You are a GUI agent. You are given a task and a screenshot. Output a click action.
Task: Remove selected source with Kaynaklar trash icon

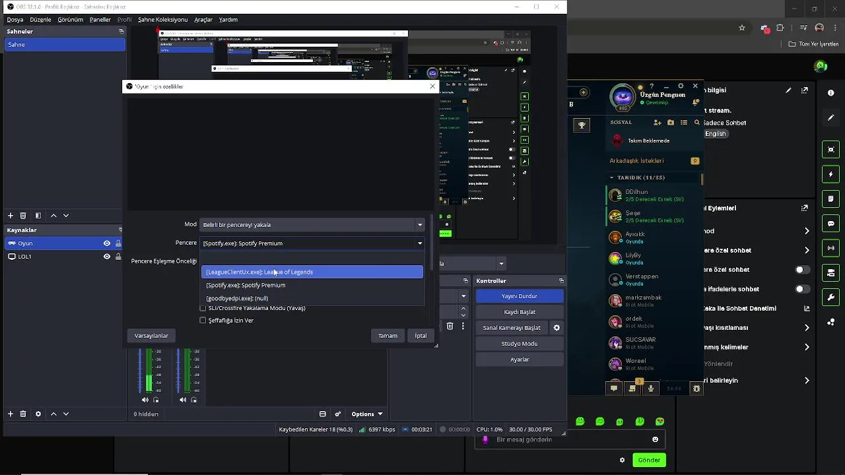(23, 414)
